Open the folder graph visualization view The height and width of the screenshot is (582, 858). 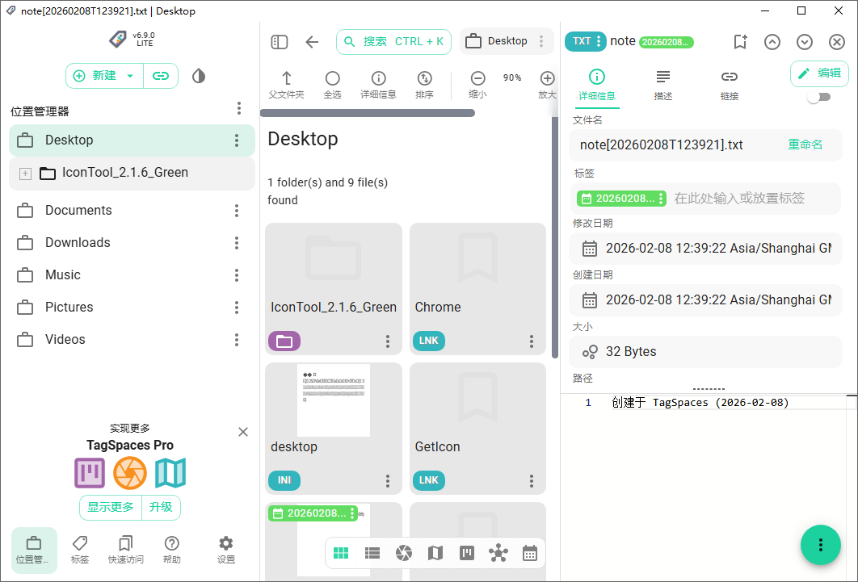[498, 553]
